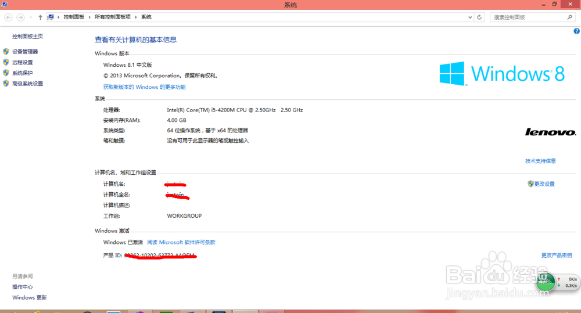Image resolution: width=581 pixels, height=313 pixels.
Task: Close the 系统 window
Action: click(571, 5)
